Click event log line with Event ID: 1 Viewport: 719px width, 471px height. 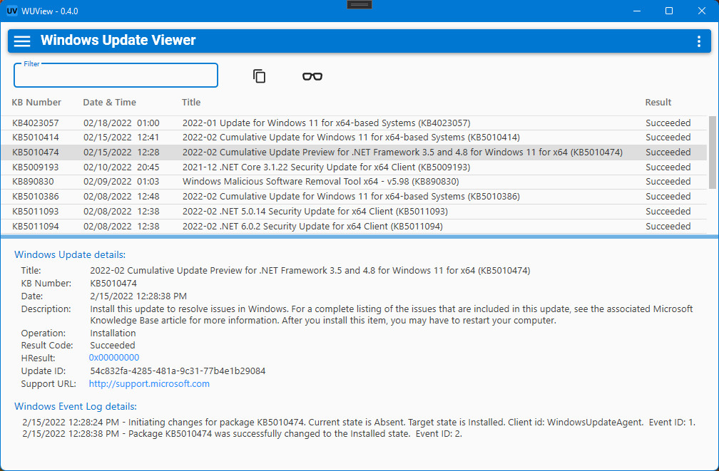(359, 422)
